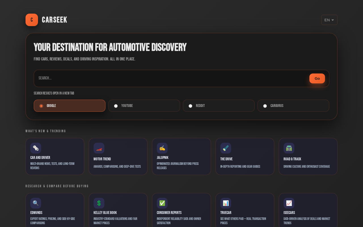Open the Kelley Blue Book dollar icon

tap(99, 203)
